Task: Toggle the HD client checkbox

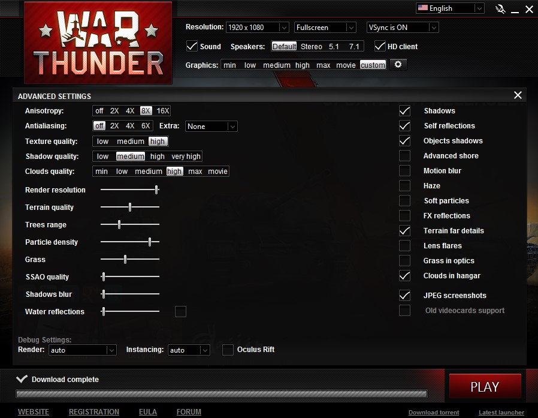Action: click(380, 46)
